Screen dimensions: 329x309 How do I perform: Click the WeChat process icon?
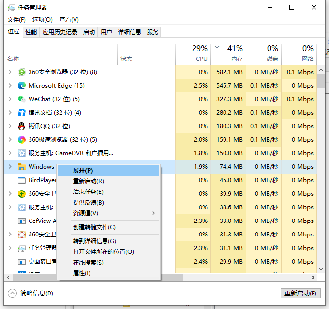point(21,99)
